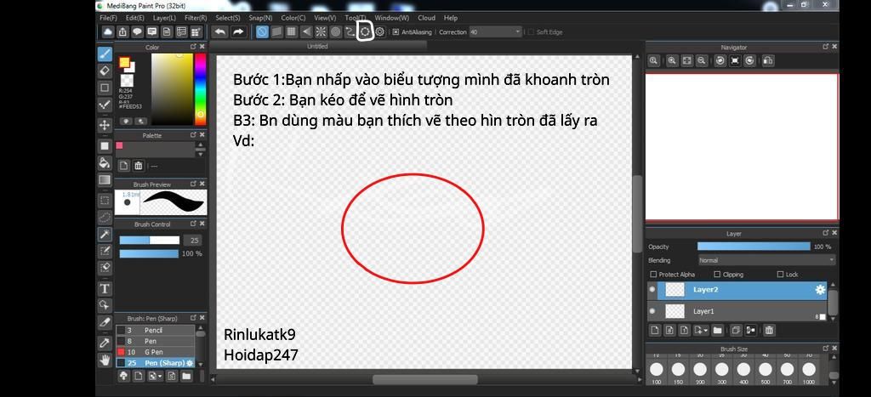Image resolution: width=871 pixels, height=397 pixels.
Task: Open Layer2 settings gear
Action: coord(820,290)
